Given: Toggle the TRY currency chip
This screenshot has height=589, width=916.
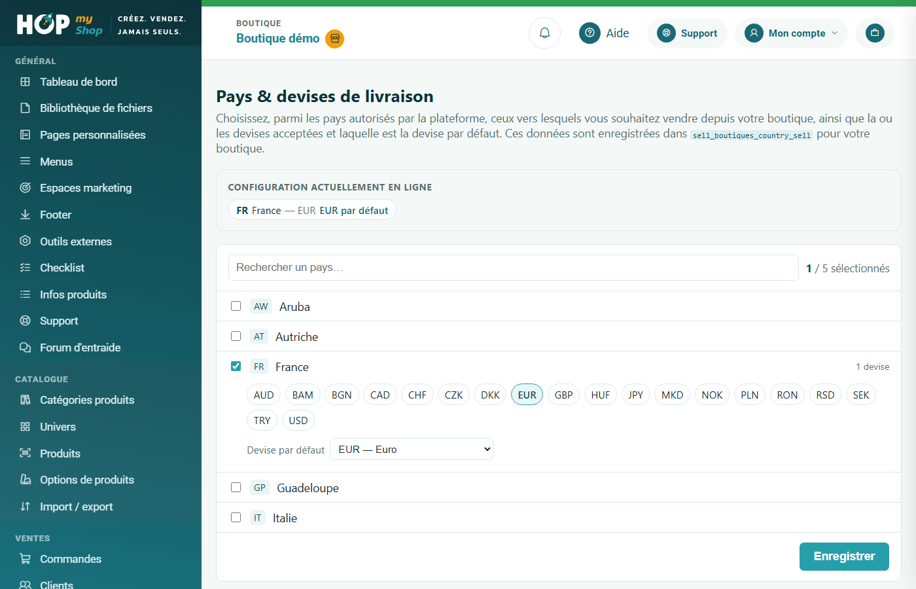Looking at the screenshot, I should click(262, 420).
